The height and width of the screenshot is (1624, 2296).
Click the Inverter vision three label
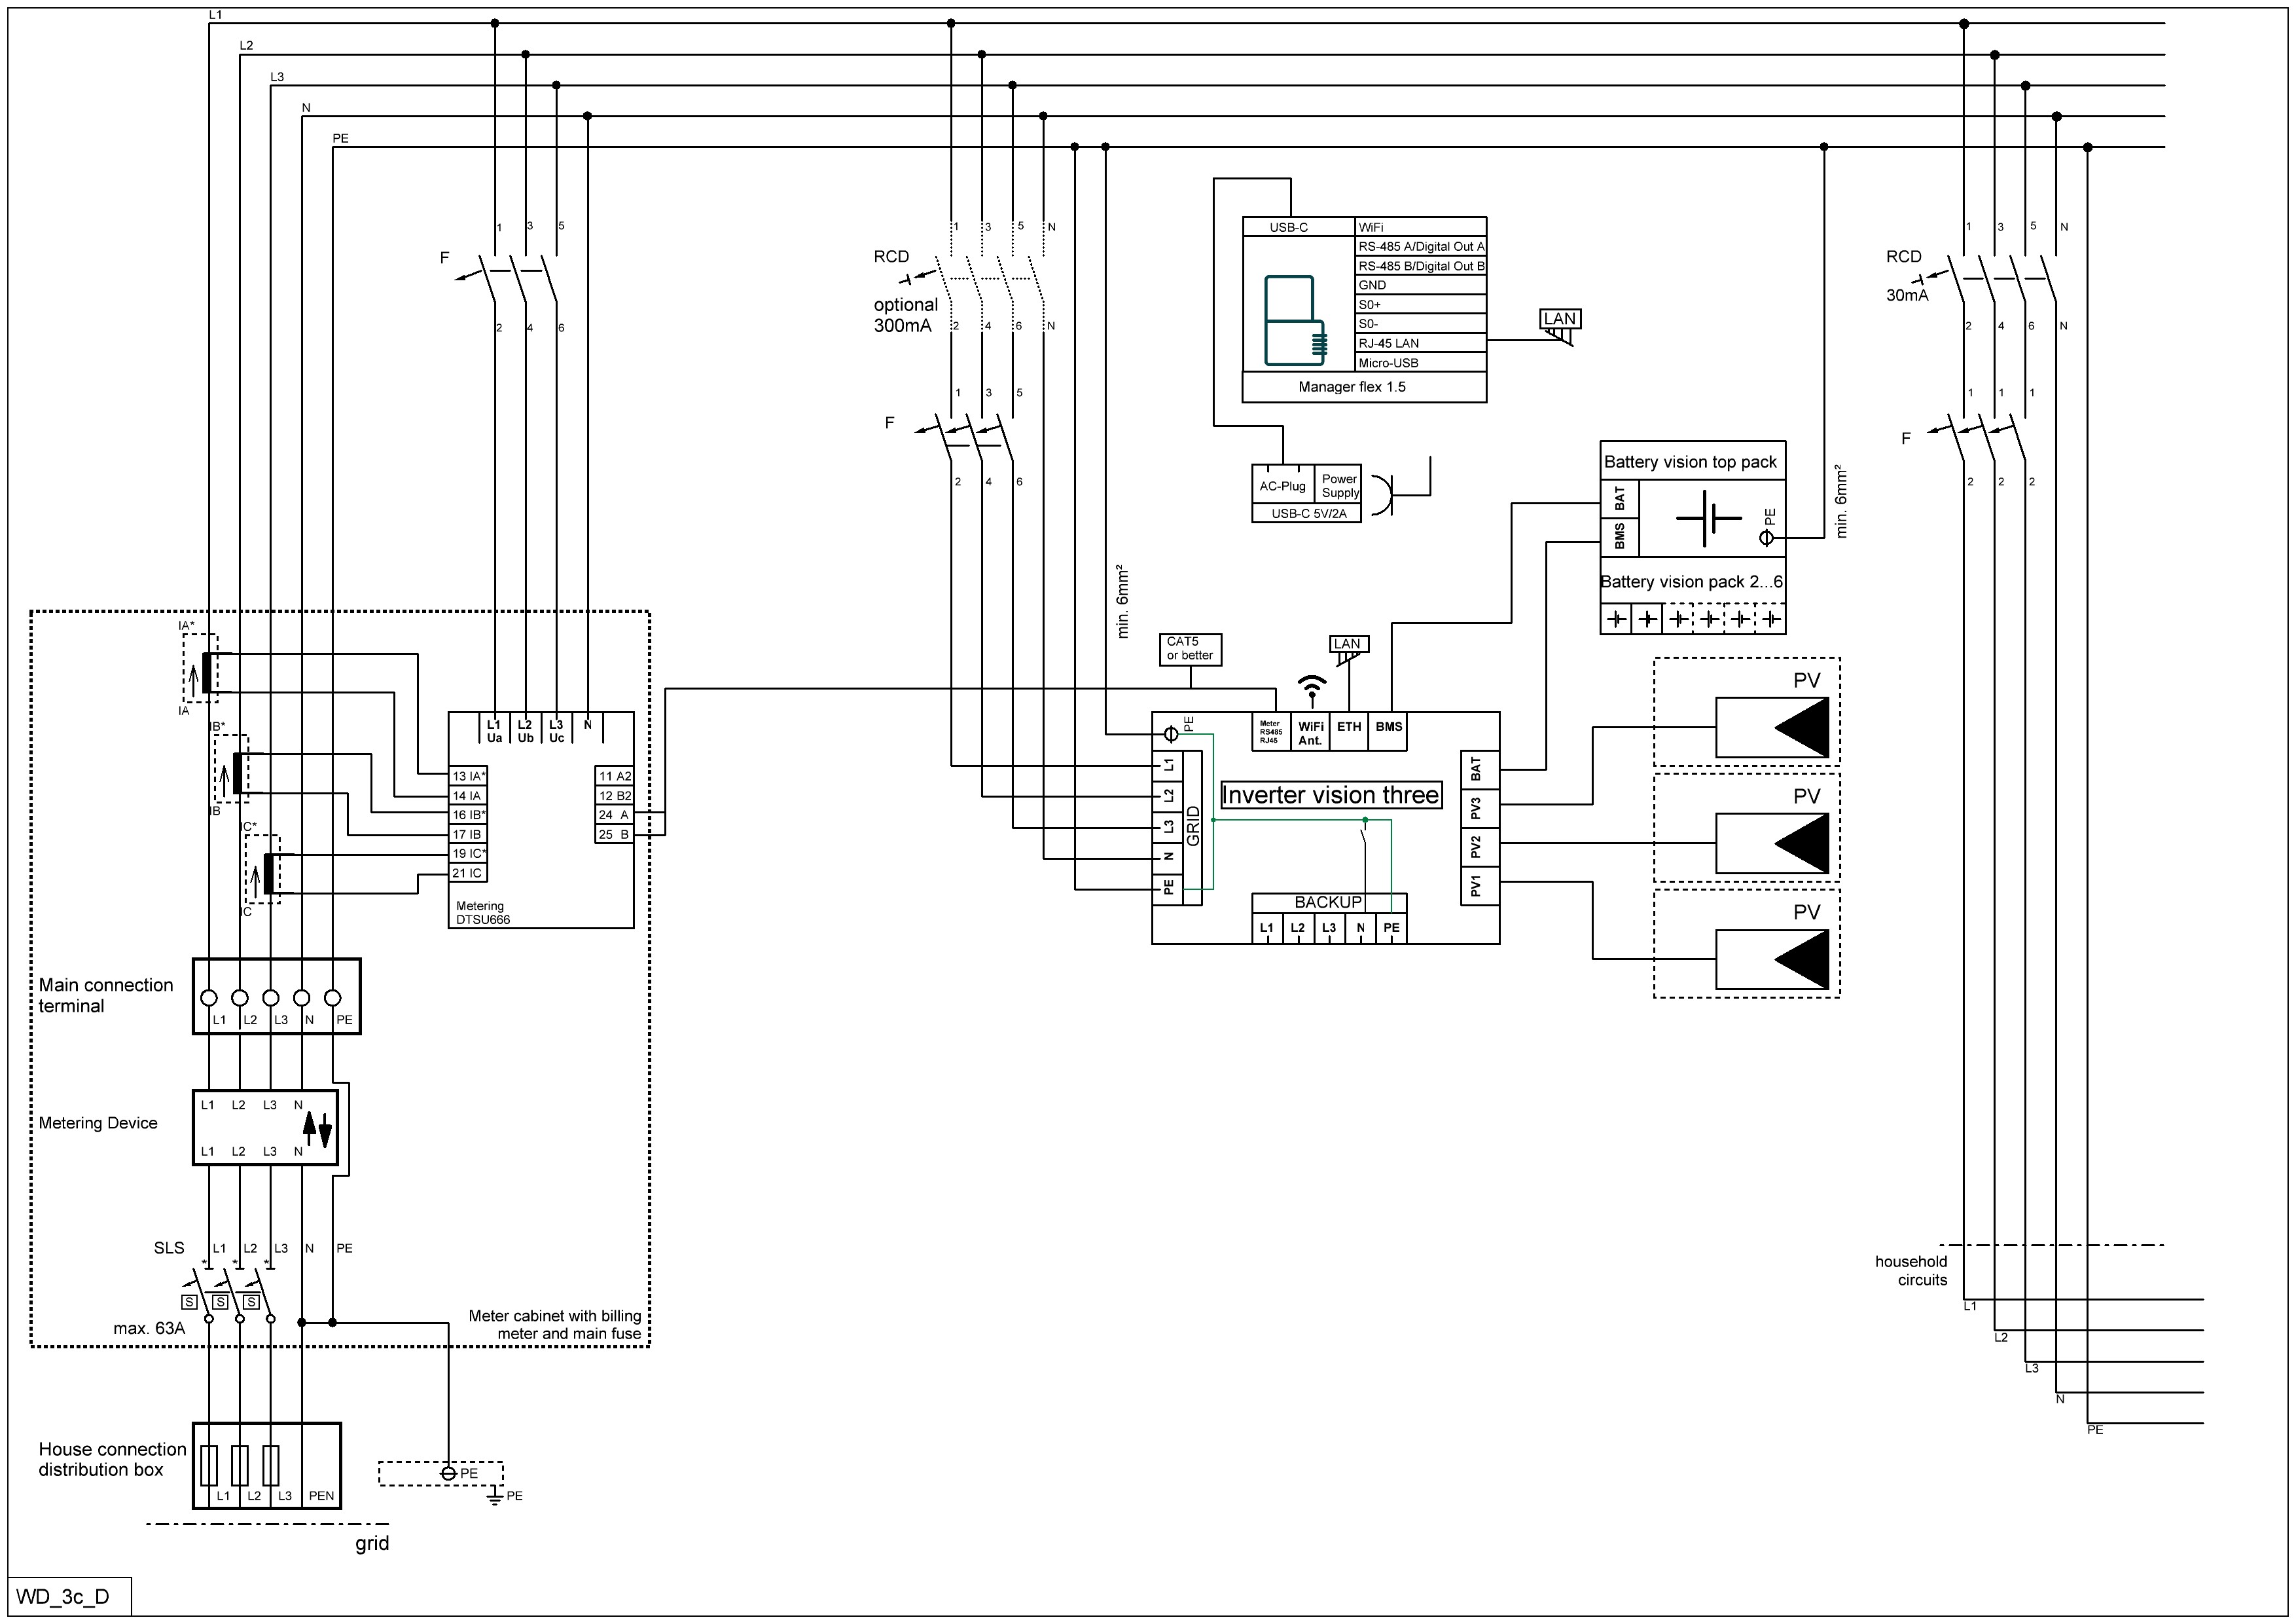tap(1330, 796)
